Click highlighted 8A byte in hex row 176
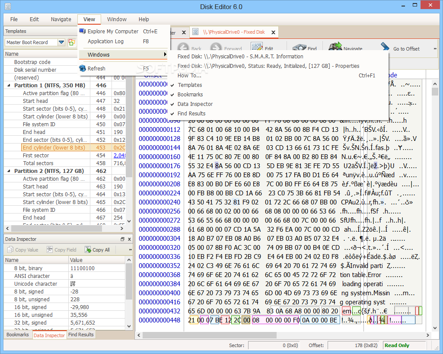Screen dimensions: 443x354 219,166
